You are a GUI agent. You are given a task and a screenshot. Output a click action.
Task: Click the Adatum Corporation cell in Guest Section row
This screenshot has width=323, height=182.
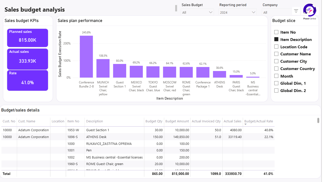point(34,130)
